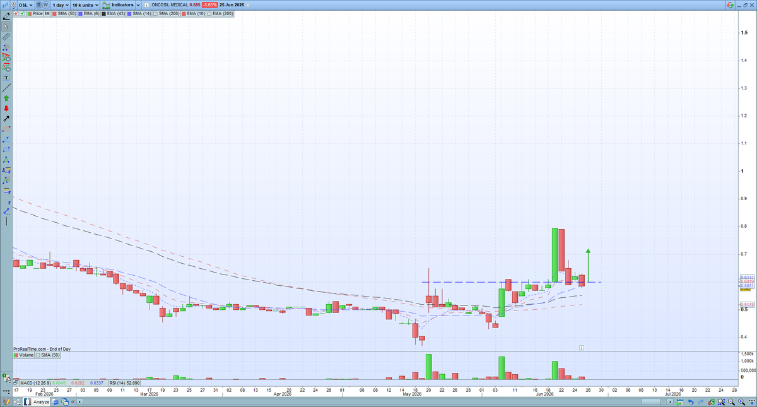
Task: Click the Volume green-red color swatch
Action: [x=16, y=355]
